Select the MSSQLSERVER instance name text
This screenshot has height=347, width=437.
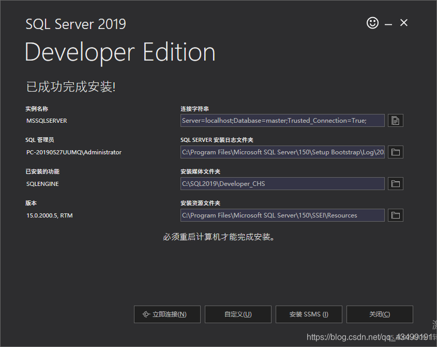point(47,121)
